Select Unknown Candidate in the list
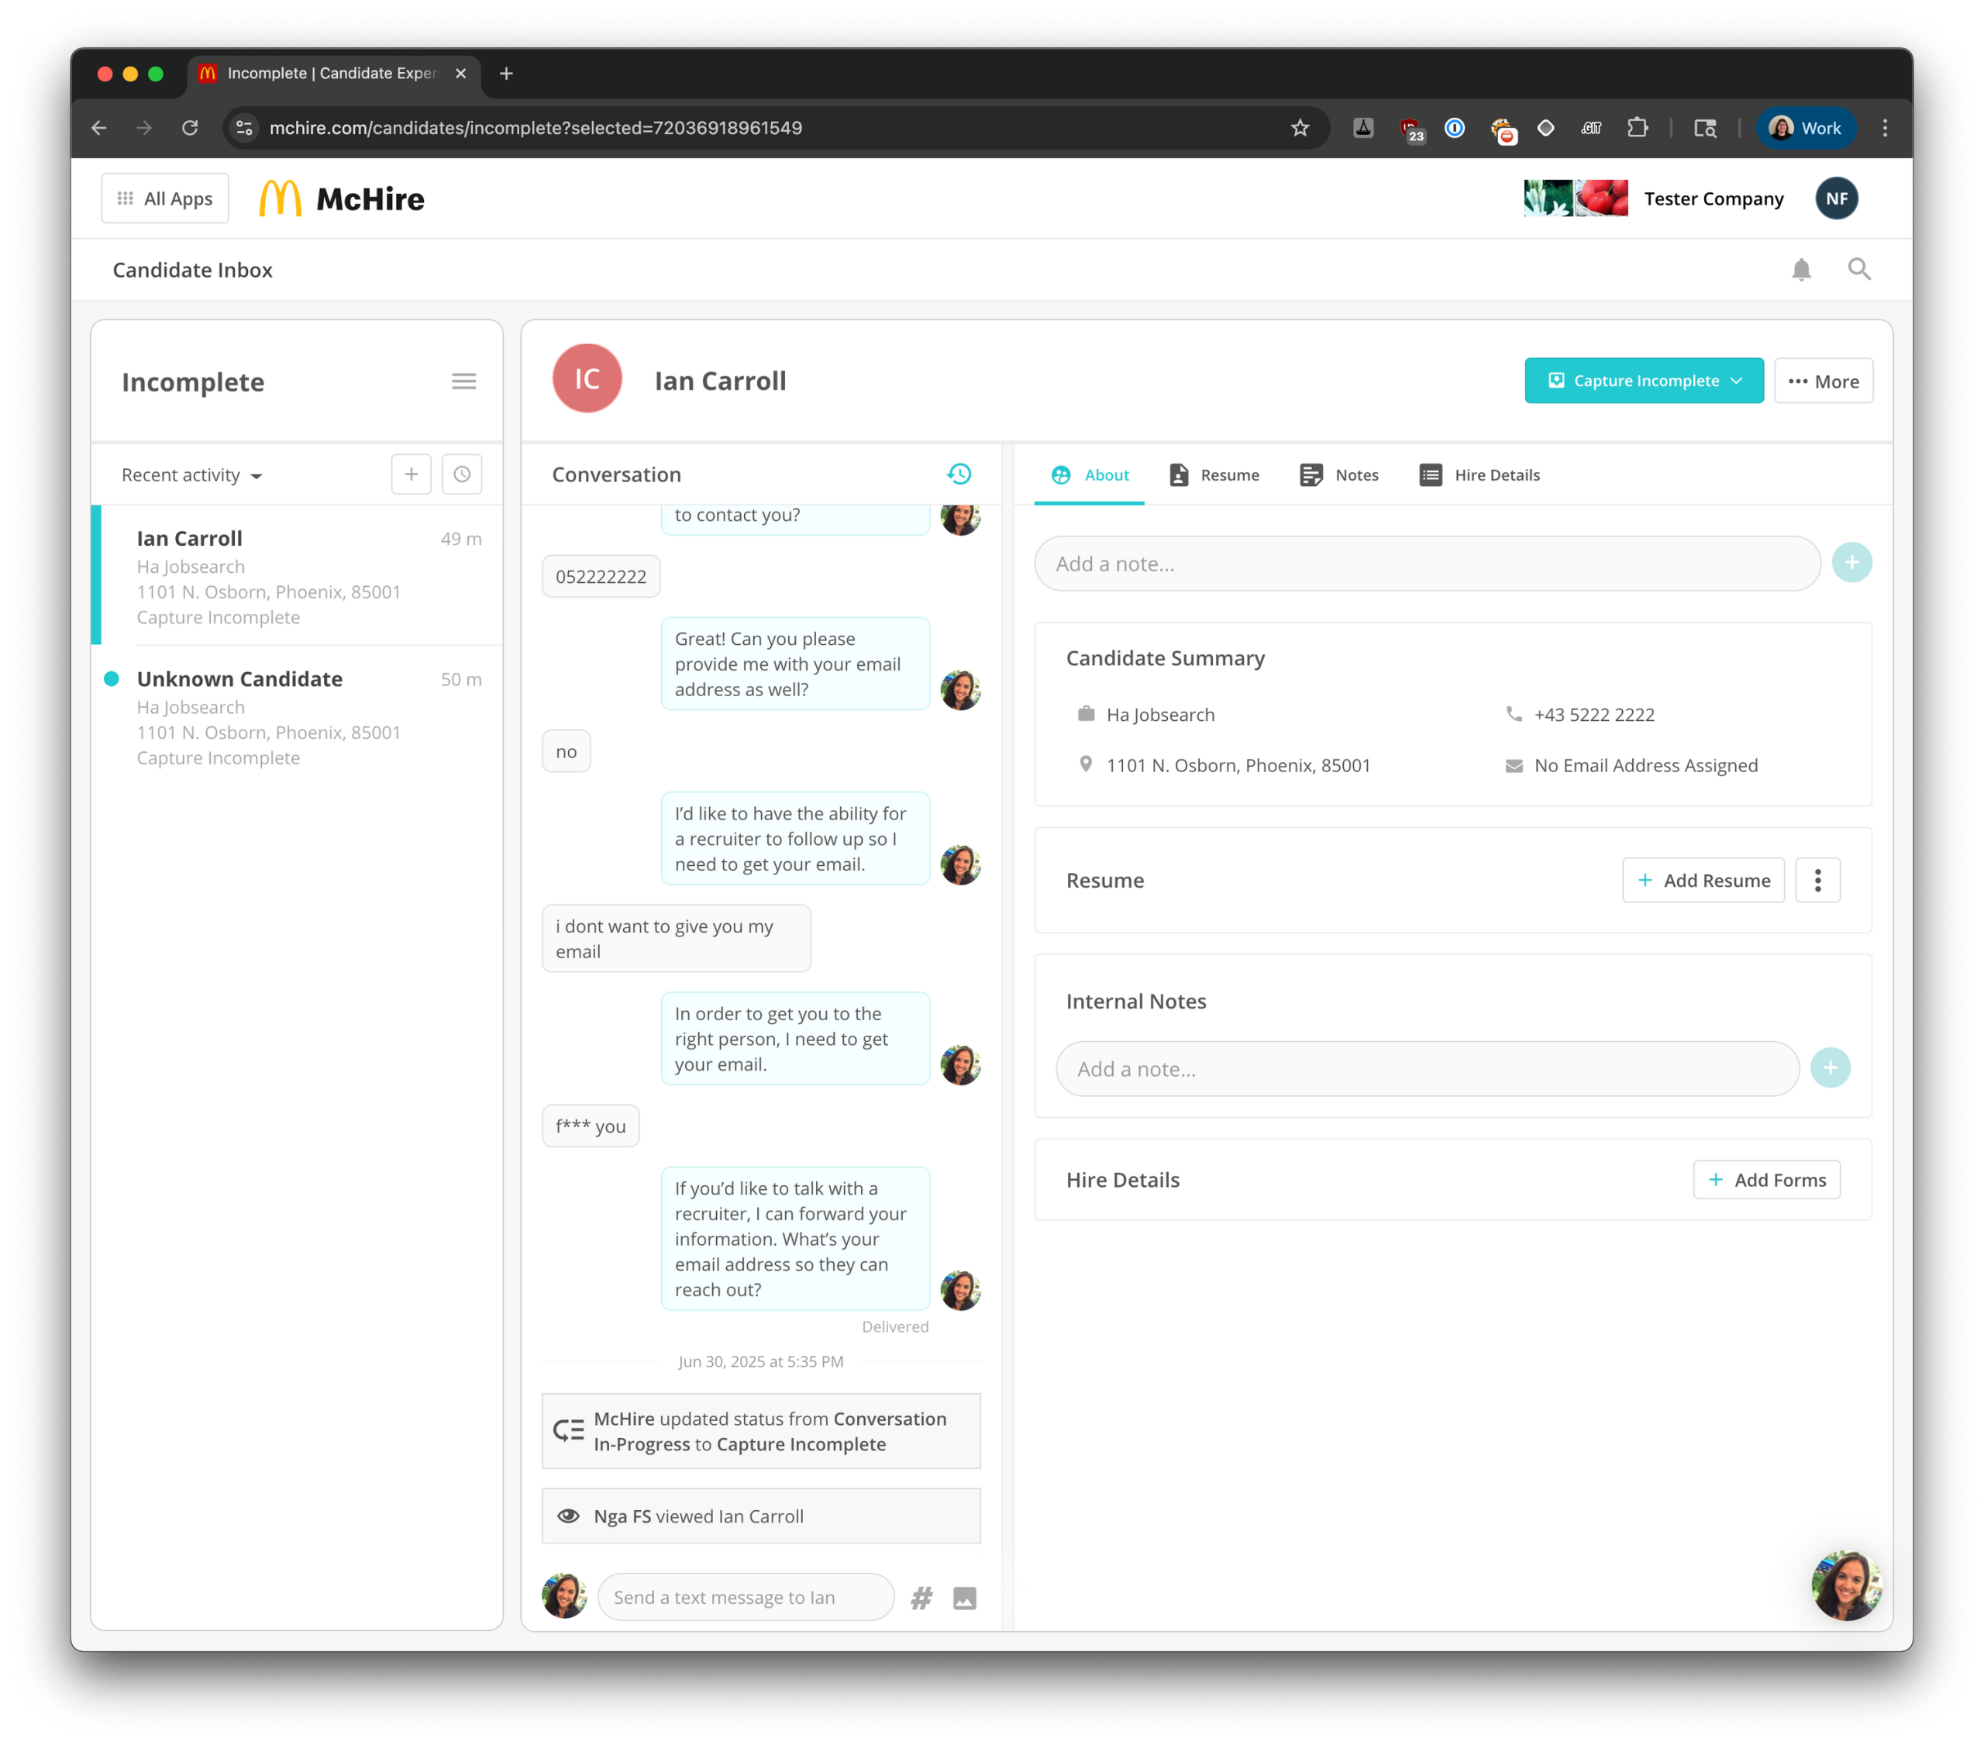This screenshot has height=1745, width=1984. pyautogui.click(x=297, y=718)
